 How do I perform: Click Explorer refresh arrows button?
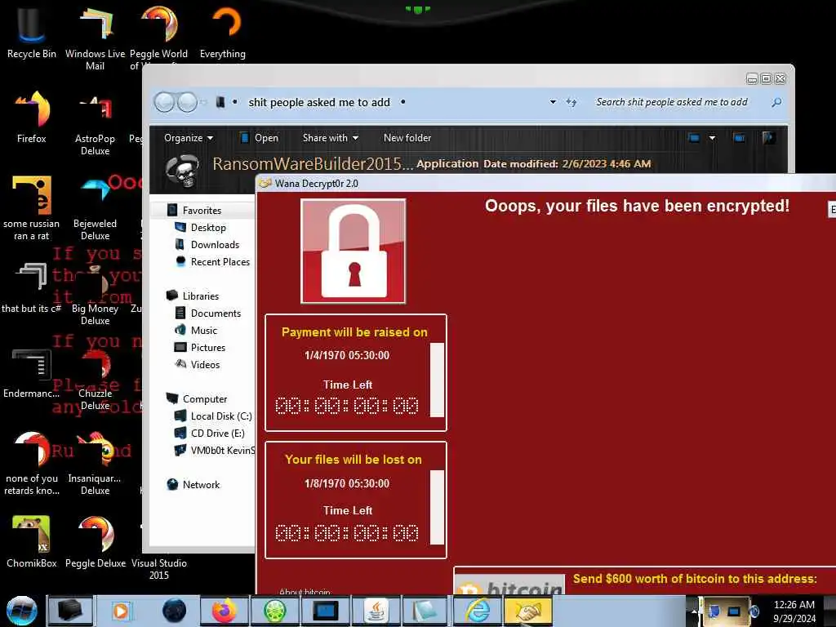(571, 102)
